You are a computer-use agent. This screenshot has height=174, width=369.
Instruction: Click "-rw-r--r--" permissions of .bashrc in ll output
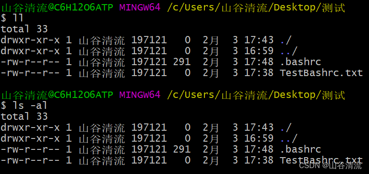click(x=30, y=62)
